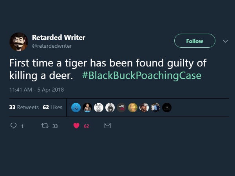This screenshot has width=235, height=176.
Task: Send tweet via the envelope message icon
Action: pos(108,126)
